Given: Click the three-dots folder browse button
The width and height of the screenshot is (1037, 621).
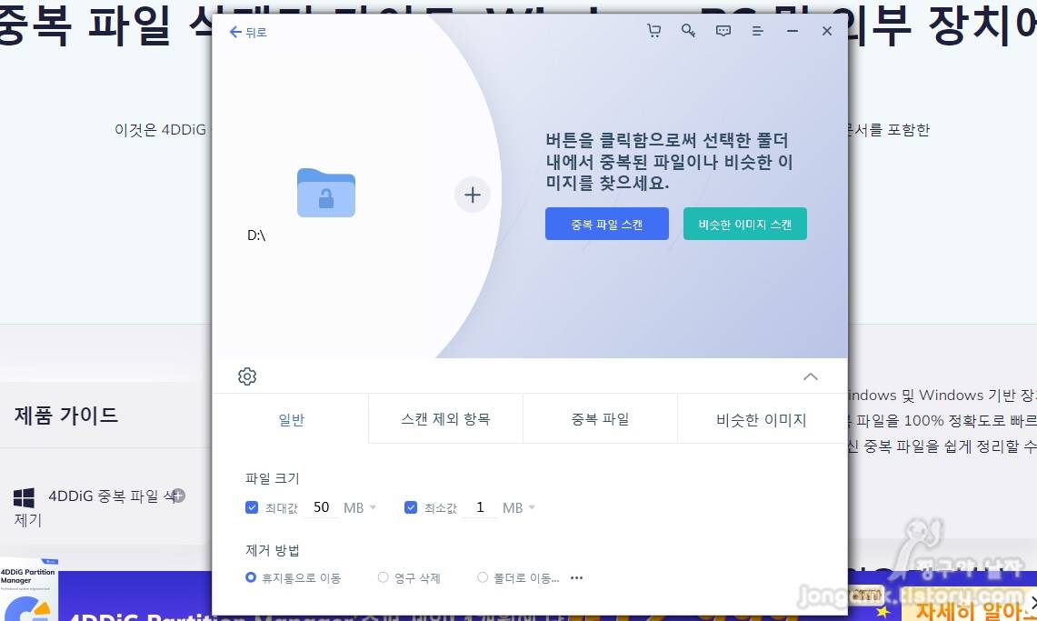Looking at the screenshot, I should [577, 577].
